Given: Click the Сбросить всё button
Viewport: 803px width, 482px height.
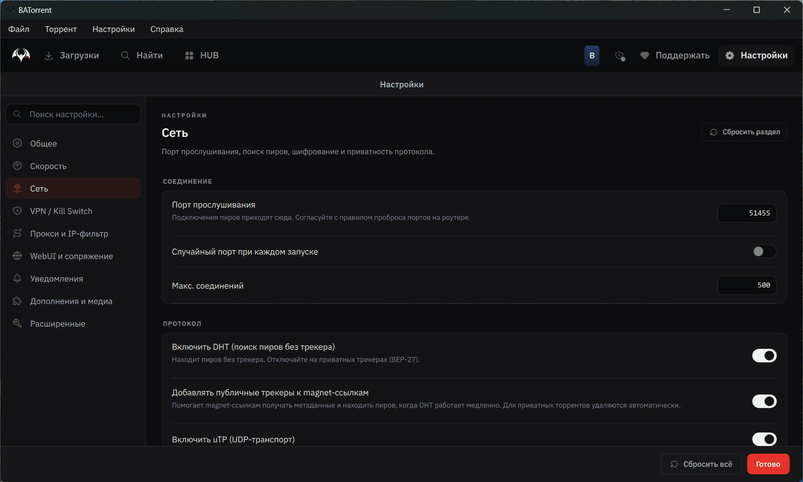Looking at the screenshot, I should coord(701,464).
